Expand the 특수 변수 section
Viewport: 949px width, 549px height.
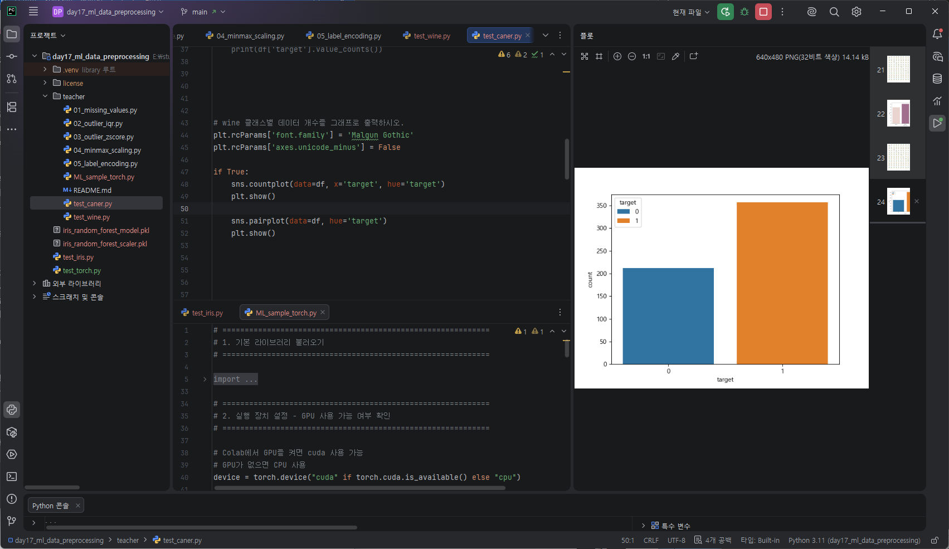pyautogui.click(x=643, y=526)
